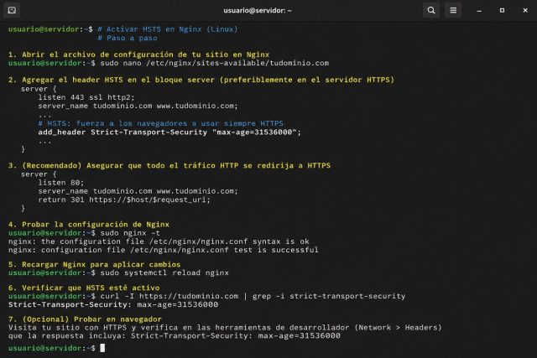Click the first 'server_name tudominio.com www.tudominio.com;' line under step 2
The width and height of the screenshot is (537, 358).
[138, 106]
